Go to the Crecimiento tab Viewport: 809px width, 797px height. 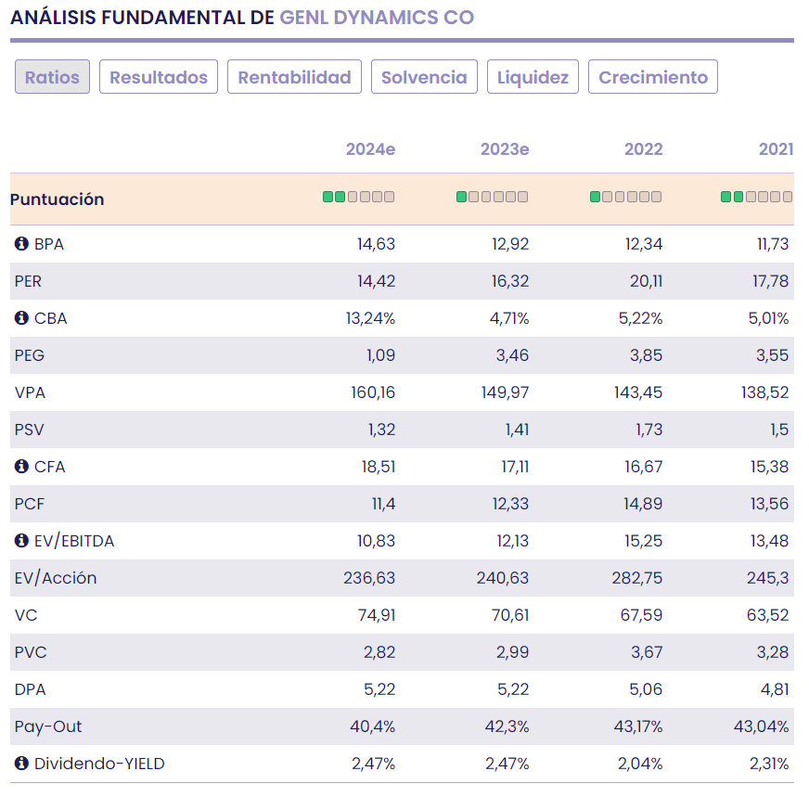653,77
